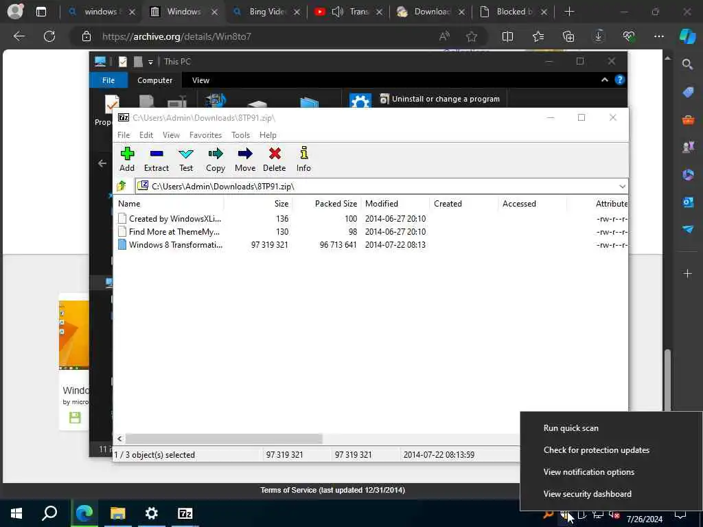Viewport: 703px width, 527px height.
Task: Open 7-Zip from the taskbar
Action: click(x=185, y=513)
